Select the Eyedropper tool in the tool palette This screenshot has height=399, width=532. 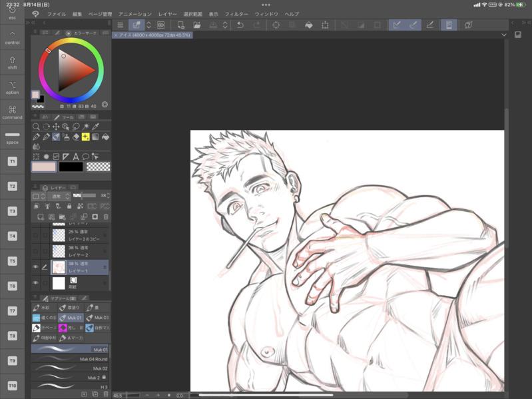pyautogui.click(x=96, y=127)
